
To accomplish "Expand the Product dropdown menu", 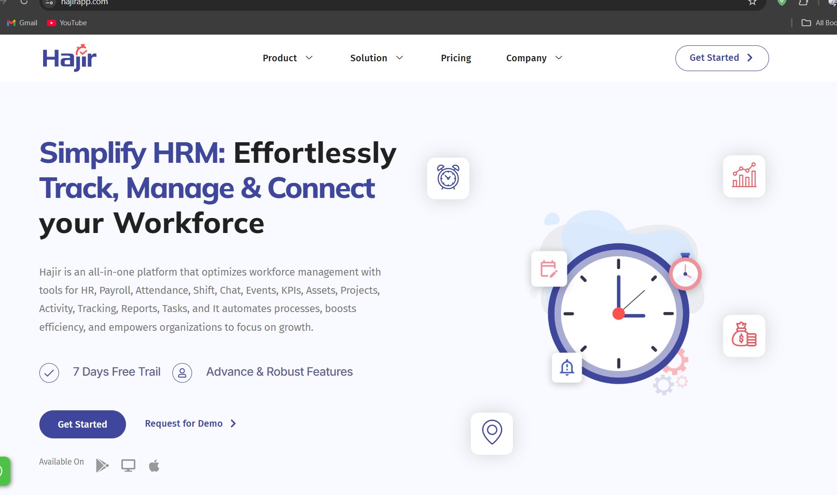I will tap(287, 58).
